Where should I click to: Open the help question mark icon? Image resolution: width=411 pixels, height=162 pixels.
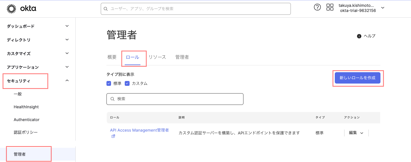pos(317,7)
